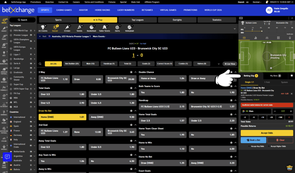Tick Accept Any Odds checkbox

coord(249,146)
